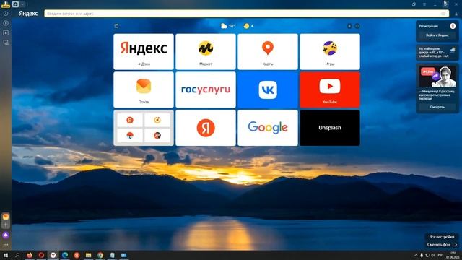The height and width of the screenshot is (260, 462).
Task: Open the Почта mail tile
Action: (144, 90)
